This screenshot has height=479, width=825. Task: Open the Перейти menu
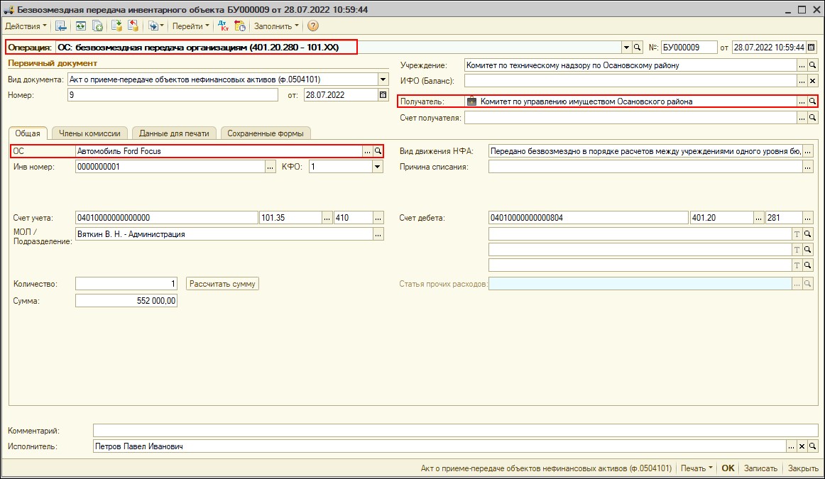point(190,26)
